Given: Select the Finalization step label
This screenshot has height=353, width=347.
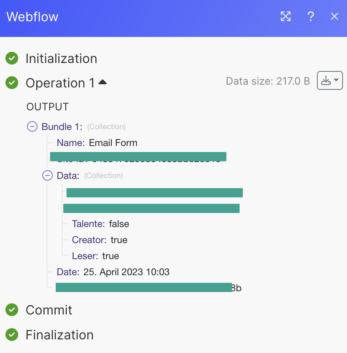Looking at the screenshot, I should 60,335.
